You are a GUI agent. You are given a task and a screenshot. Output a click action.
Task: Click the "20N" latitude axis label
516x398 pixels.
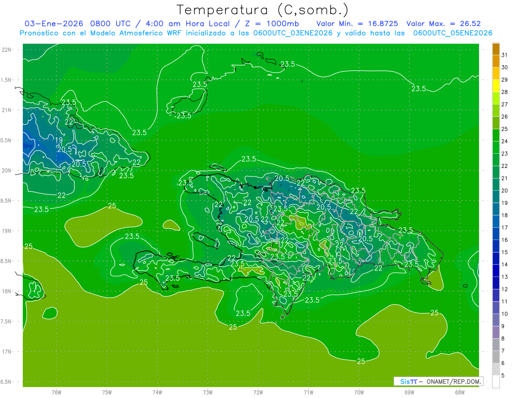click(7, 170)
